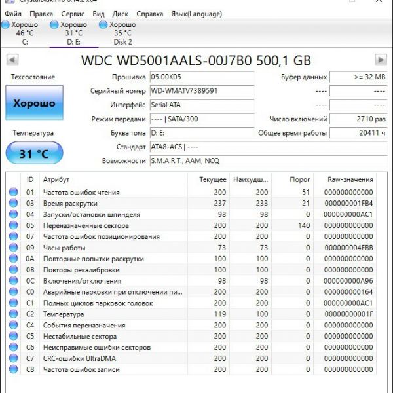393x393 pixels.
Task: Go to next disk with right arrow
Action: [x=381, y=60]
